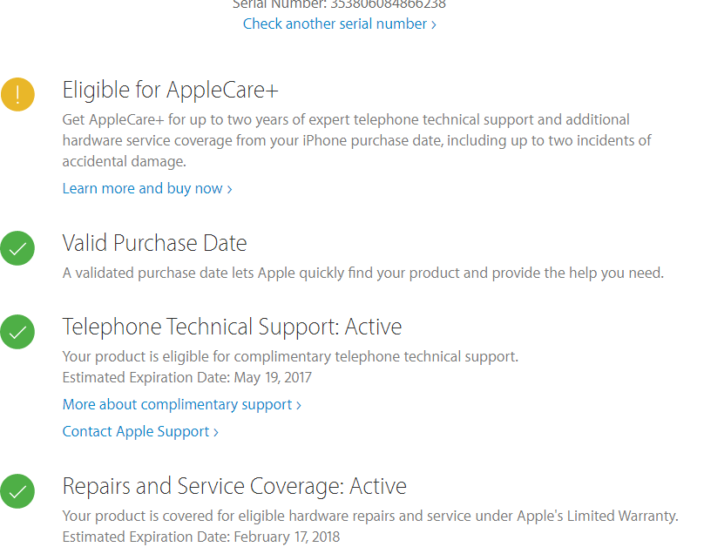Click the chevron arrow after Contact Apple Support

coord(216,432)
